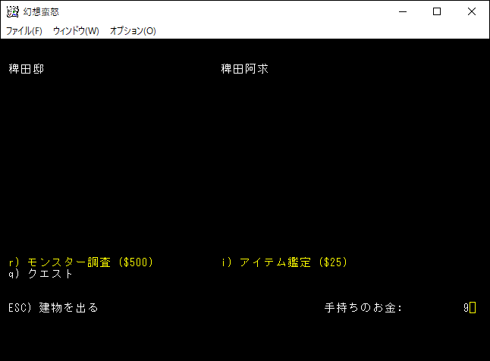Click the owner name 稗田阿求
Image resolution: width=490 pixels, height=361 pixels.
244,69
